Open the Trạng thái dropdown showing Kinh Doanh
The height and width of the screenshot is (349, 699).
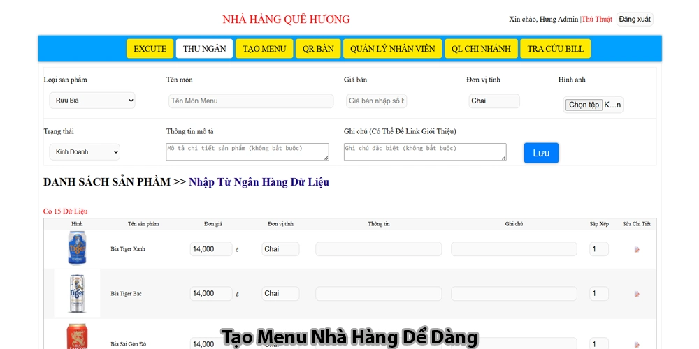click(x=85, y=151)
